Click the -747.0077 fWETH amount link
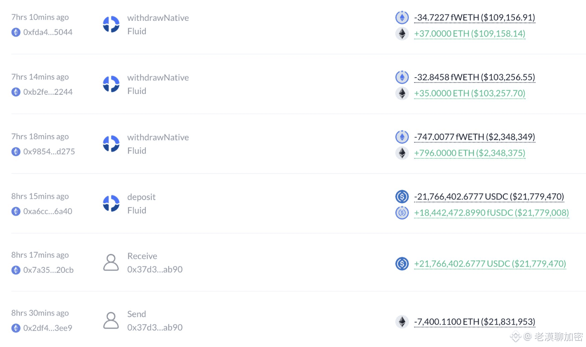The image size is (586, 347). (x=475, y=137)
